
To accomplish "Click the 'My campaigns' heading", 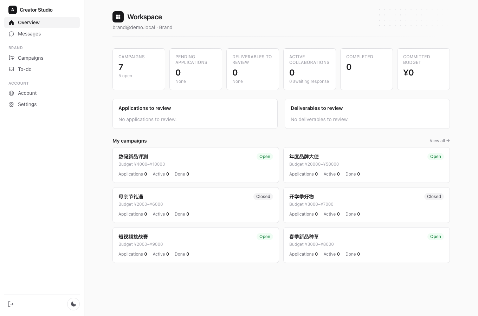I will (130, 141).
